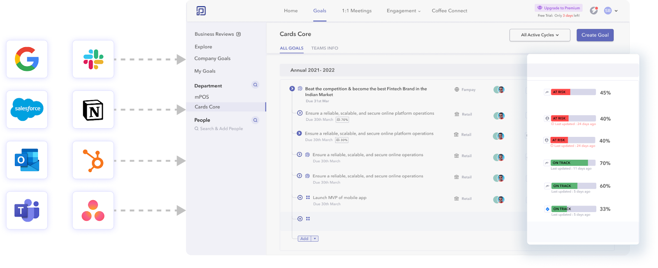
Task: Select mPOS department
Action: (x=202, y=97)
